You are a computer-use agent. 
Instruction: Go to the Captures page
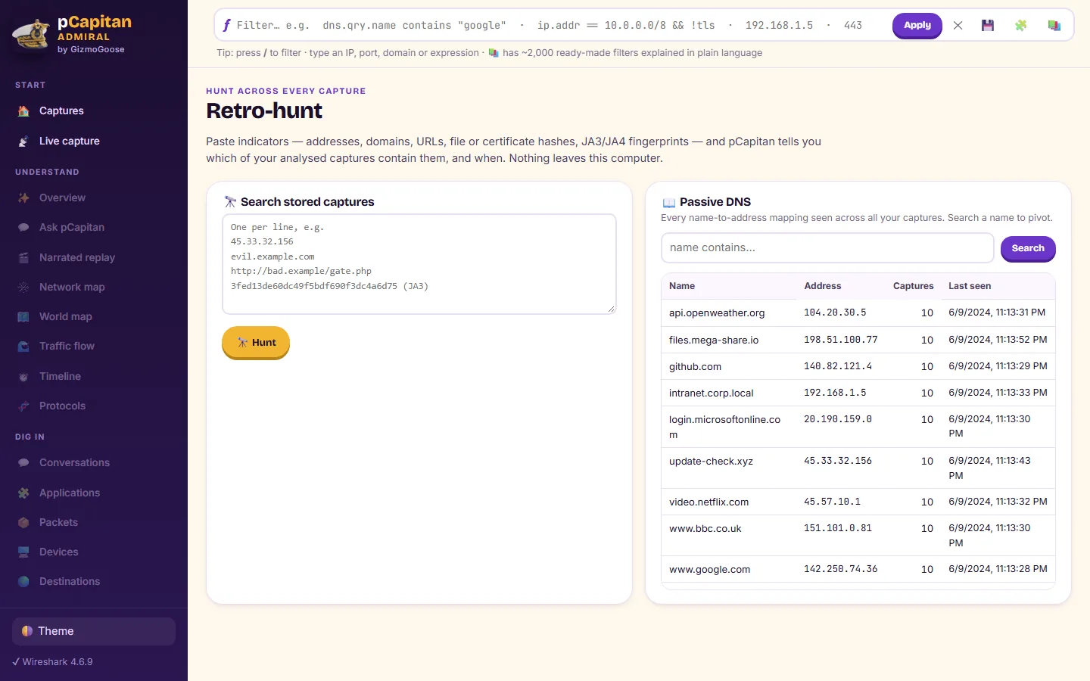click(x=94, y=111)
